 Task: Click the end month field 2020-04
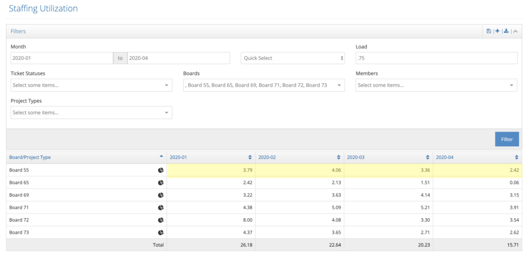(x=178, y=58)
